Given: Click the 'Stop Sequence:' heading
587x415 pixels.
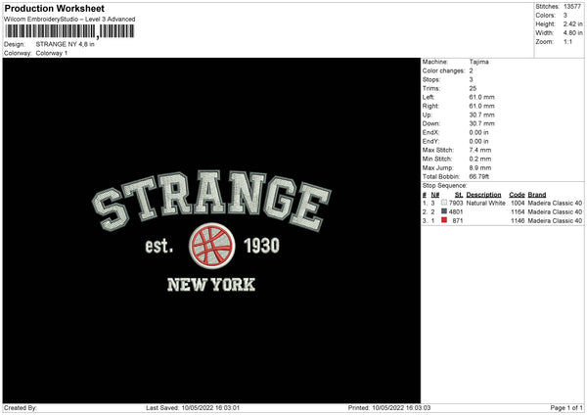Looking at the screenshot, I should coord(445,186).
